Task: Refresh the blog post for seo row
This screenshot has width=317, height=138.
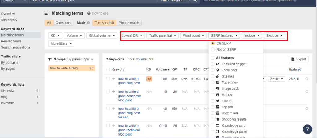Action: [x=307, y=109]
